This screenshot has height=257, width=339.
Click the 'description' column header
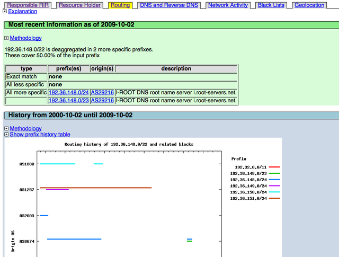176,69
